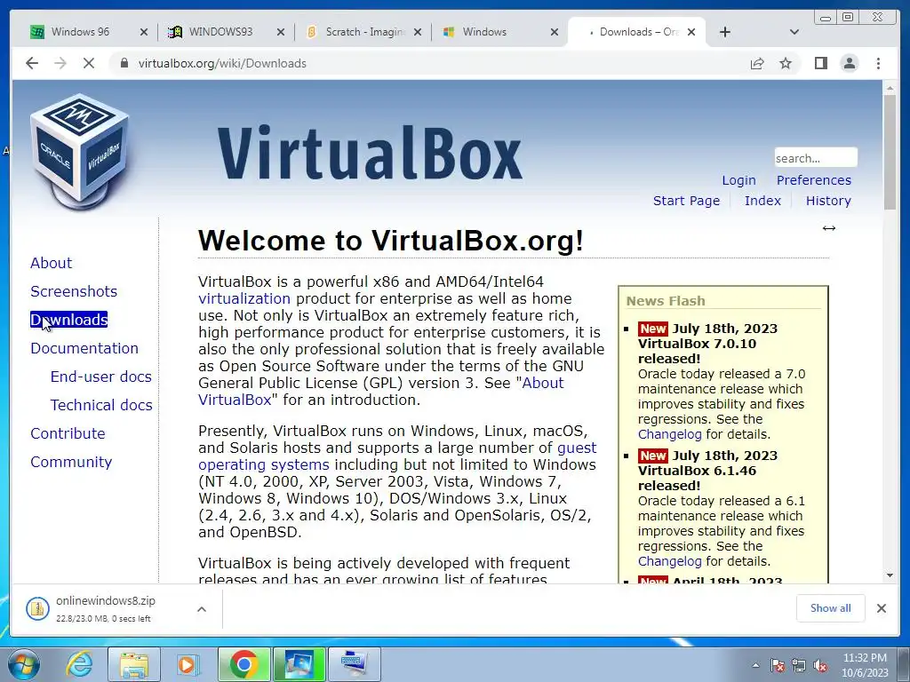Open the Chrome profile menu
Screen dimensions: 910x682
pos(849,63)
